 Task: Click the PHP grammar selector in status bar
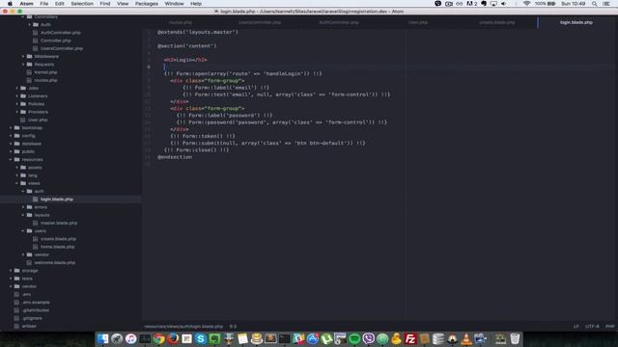coord(609,326)
